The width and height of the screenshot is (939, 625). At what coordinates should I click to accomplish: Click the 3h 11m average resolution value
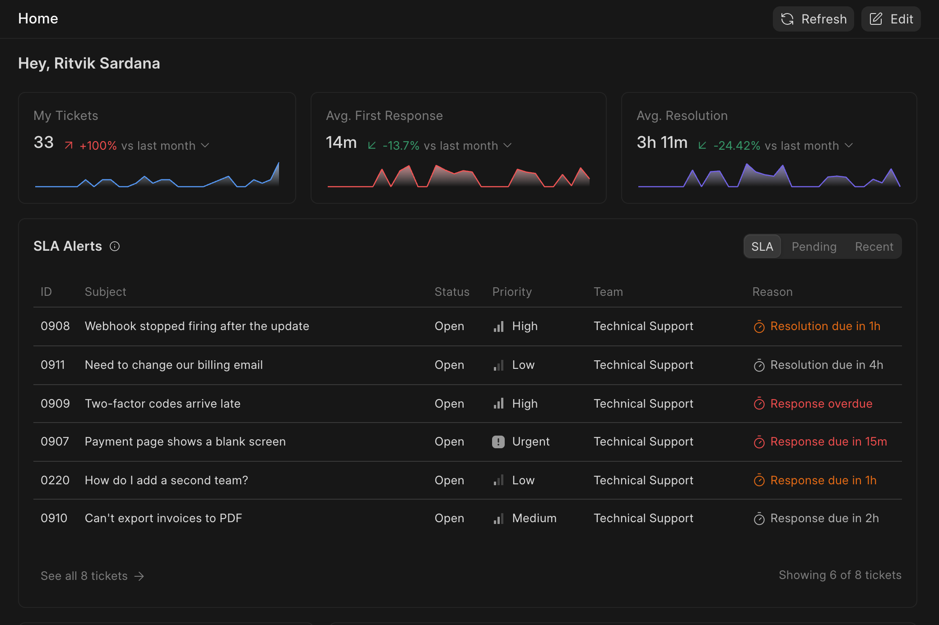click(662, 142)
